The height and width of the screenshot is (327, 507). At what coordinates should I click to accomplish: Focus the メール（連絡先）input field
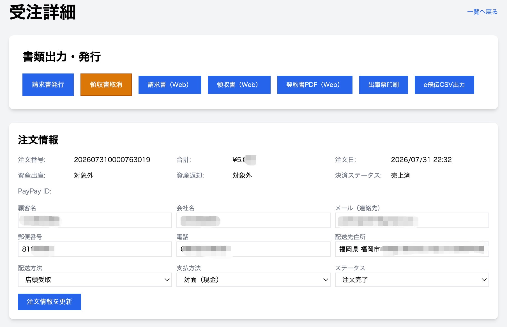[x=412, y=220]
